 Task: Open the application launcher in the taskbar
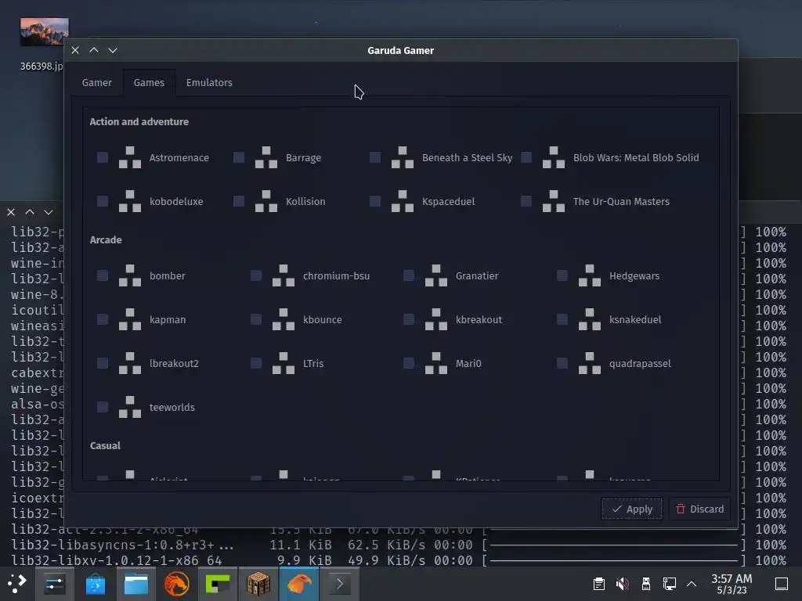pyautogui.click(x=16, y=584)
